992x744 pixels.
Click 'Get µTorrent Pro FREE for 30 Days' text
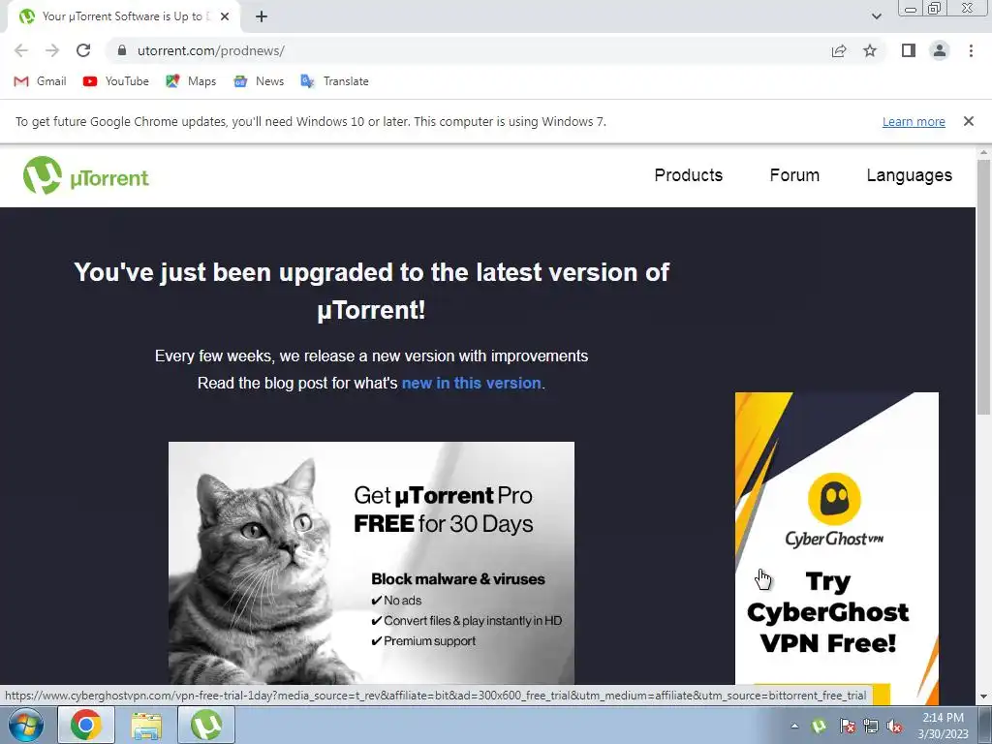tap(444, 510)
